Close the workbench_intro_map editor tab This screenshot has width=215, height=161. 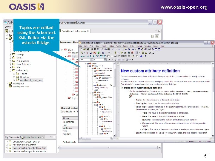tap(88, 31)
